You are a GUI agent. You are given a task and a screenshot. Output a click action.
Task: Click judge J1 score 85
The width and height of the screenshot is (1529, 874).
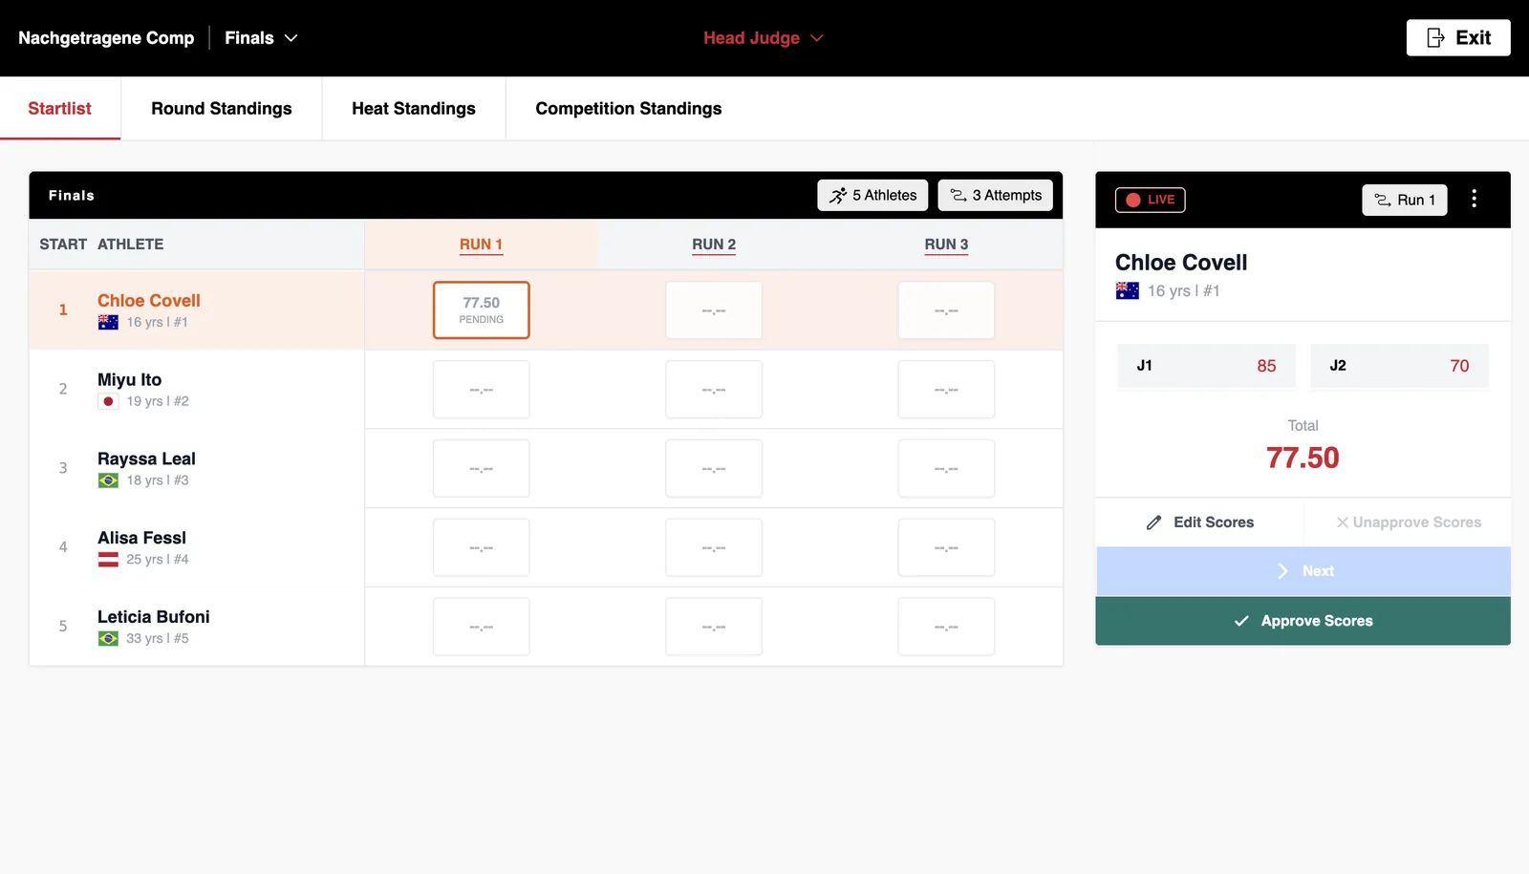[x=1207, y=366]
